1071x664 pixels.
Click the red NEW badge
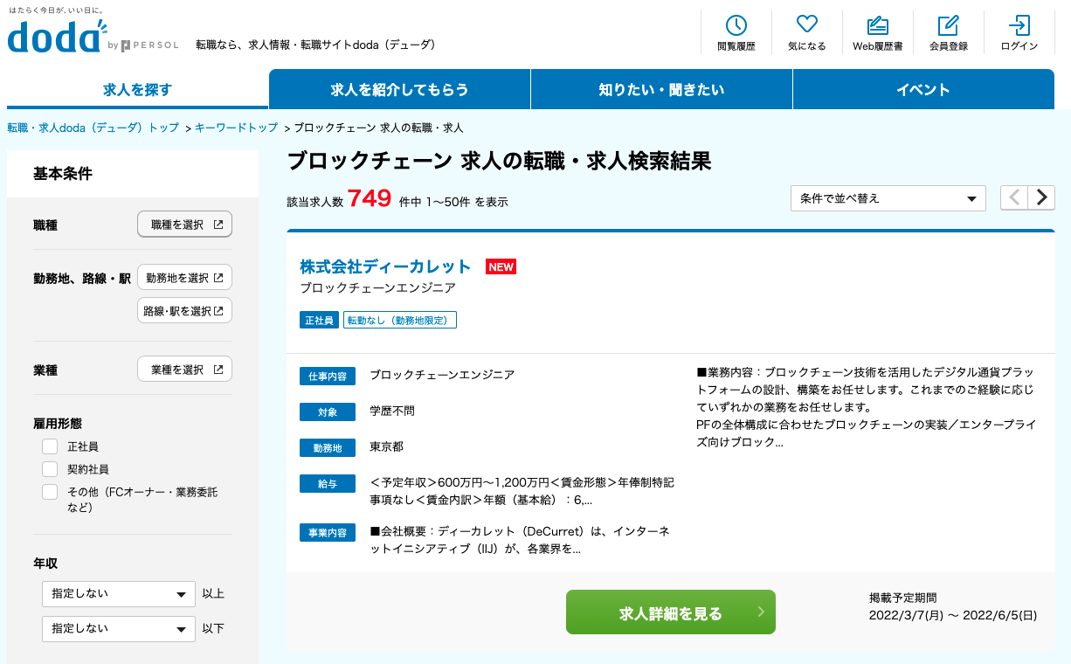point(501,266)
